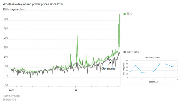Viewport: 180px width, 102px height.
Task: Select the U.K. legend label
Action: pos(129,13)
